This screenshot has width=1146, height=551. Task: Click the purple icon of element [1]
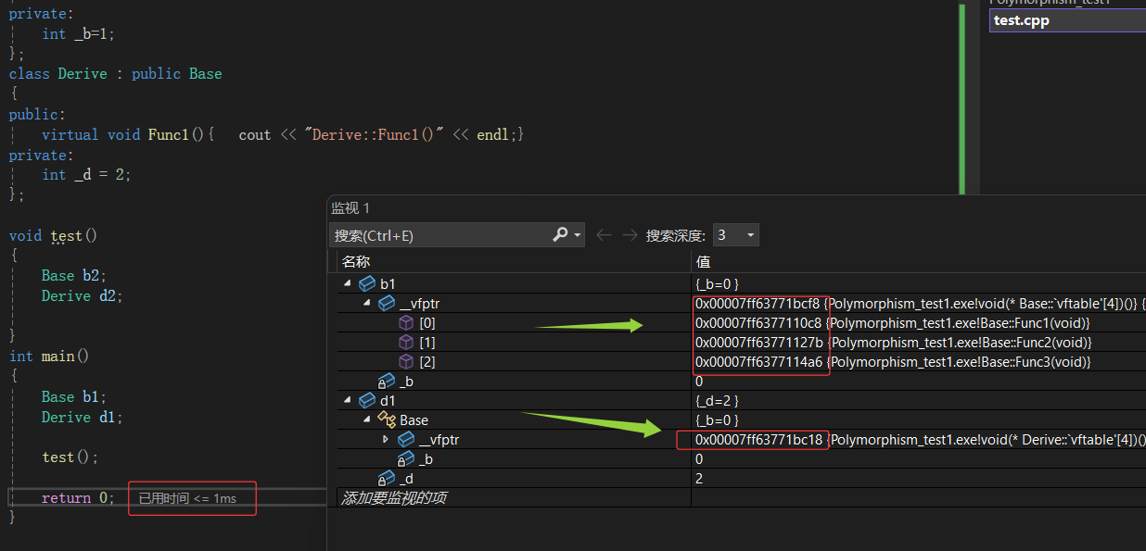pyautogui.click(x=406, y=342)
